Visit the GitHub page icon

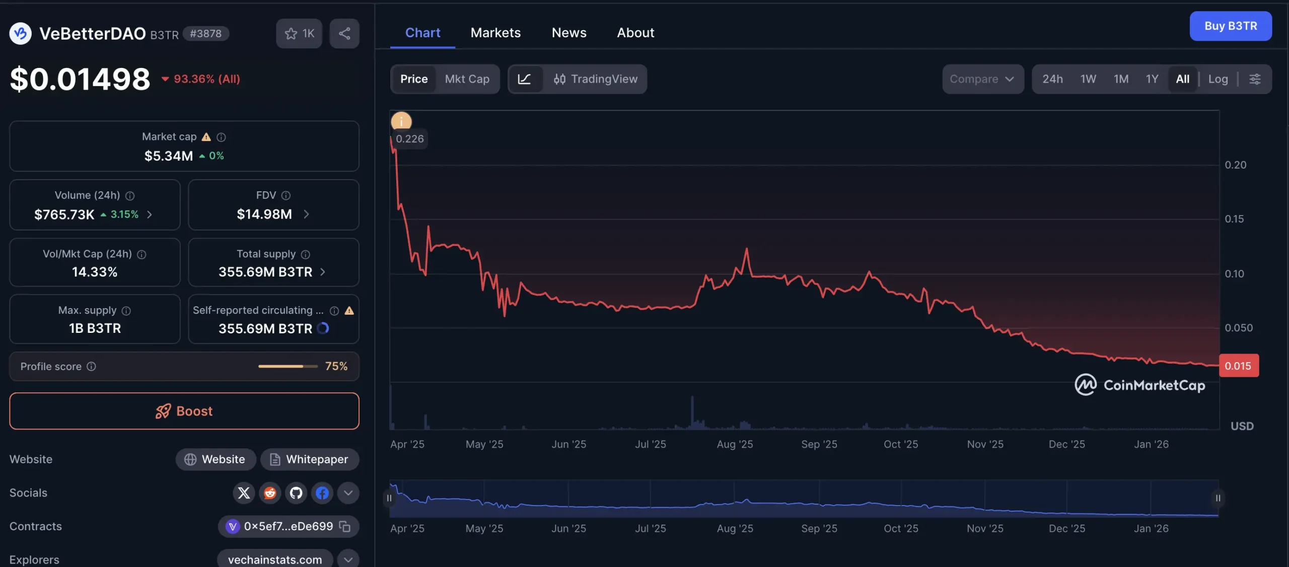(296, 493)
